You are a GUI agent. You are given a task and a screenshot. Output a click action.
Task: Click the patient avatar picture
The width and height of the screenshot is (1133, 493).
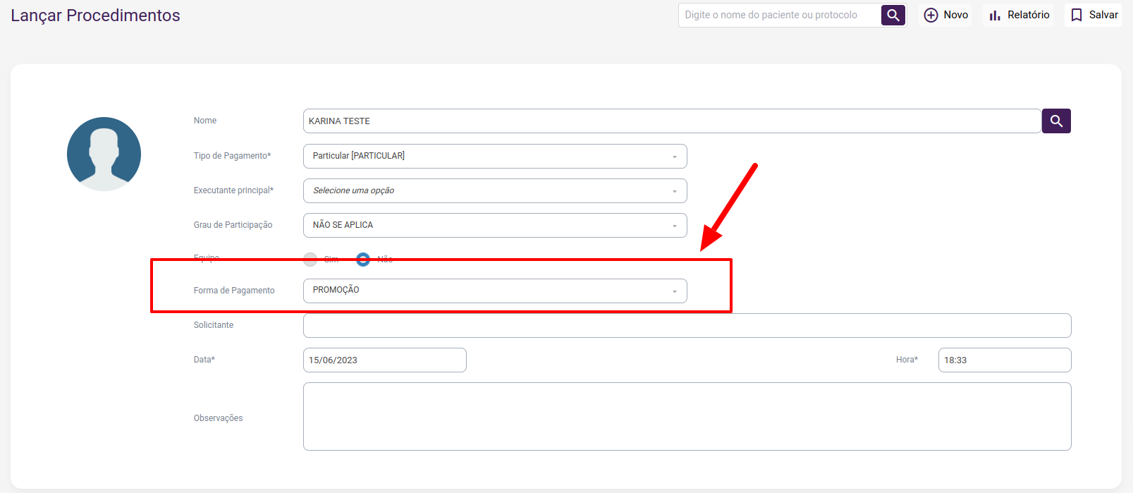(104, 154)
